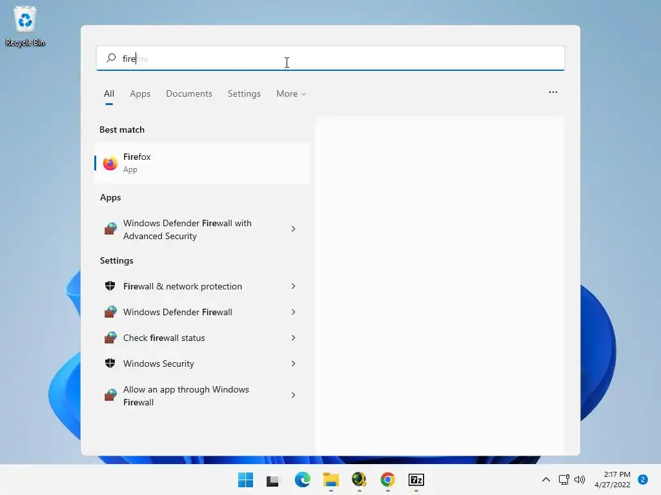Open the Recycle Bin on desktop
Viewport: 661px width, 495px height.
tap(25, 26)
